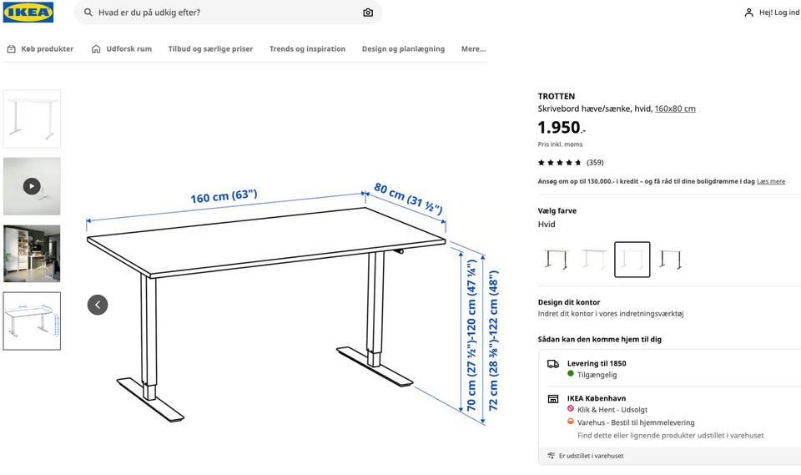Click the search magnifier icon
Screen dimensions: 801x475
88,13
